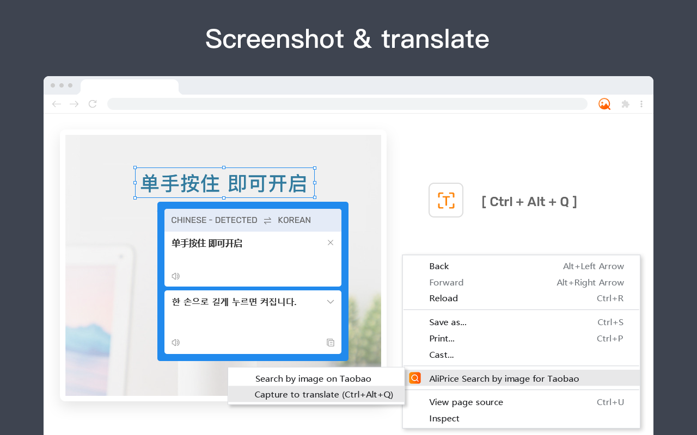Open the KOREAN target language selector
This screenshot has height=435, width=697.
295,220
